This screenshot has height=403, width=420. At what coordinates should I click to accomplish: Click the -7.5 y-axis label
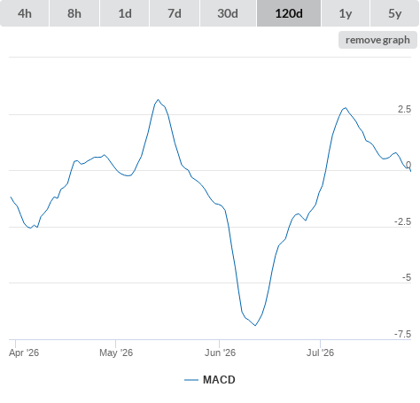402,334
